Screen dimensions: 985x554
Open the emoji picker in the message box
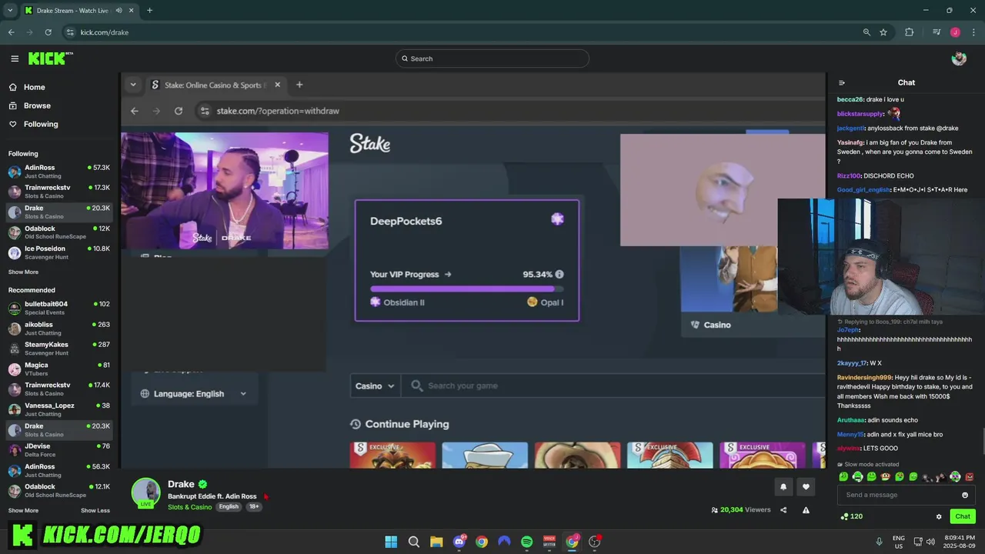click(965, 495)
